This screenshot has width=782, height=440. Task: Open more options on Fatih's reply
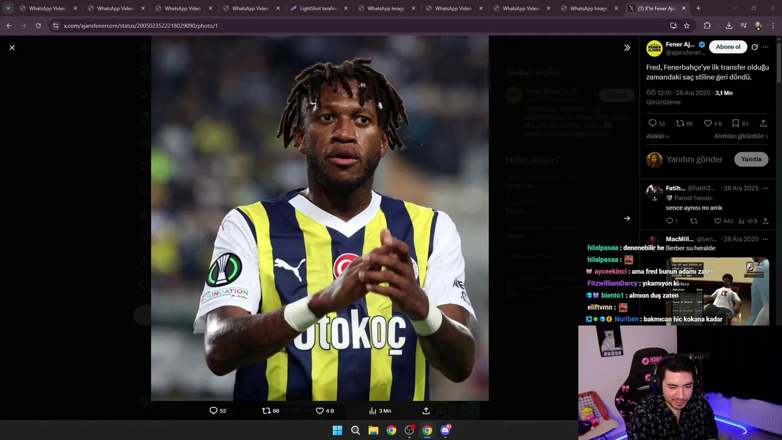[766, 188]
